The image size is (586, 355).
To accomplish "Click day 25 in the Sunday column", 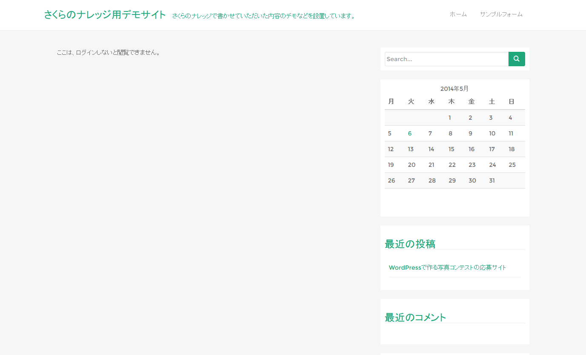I will (x=512, y=165).
